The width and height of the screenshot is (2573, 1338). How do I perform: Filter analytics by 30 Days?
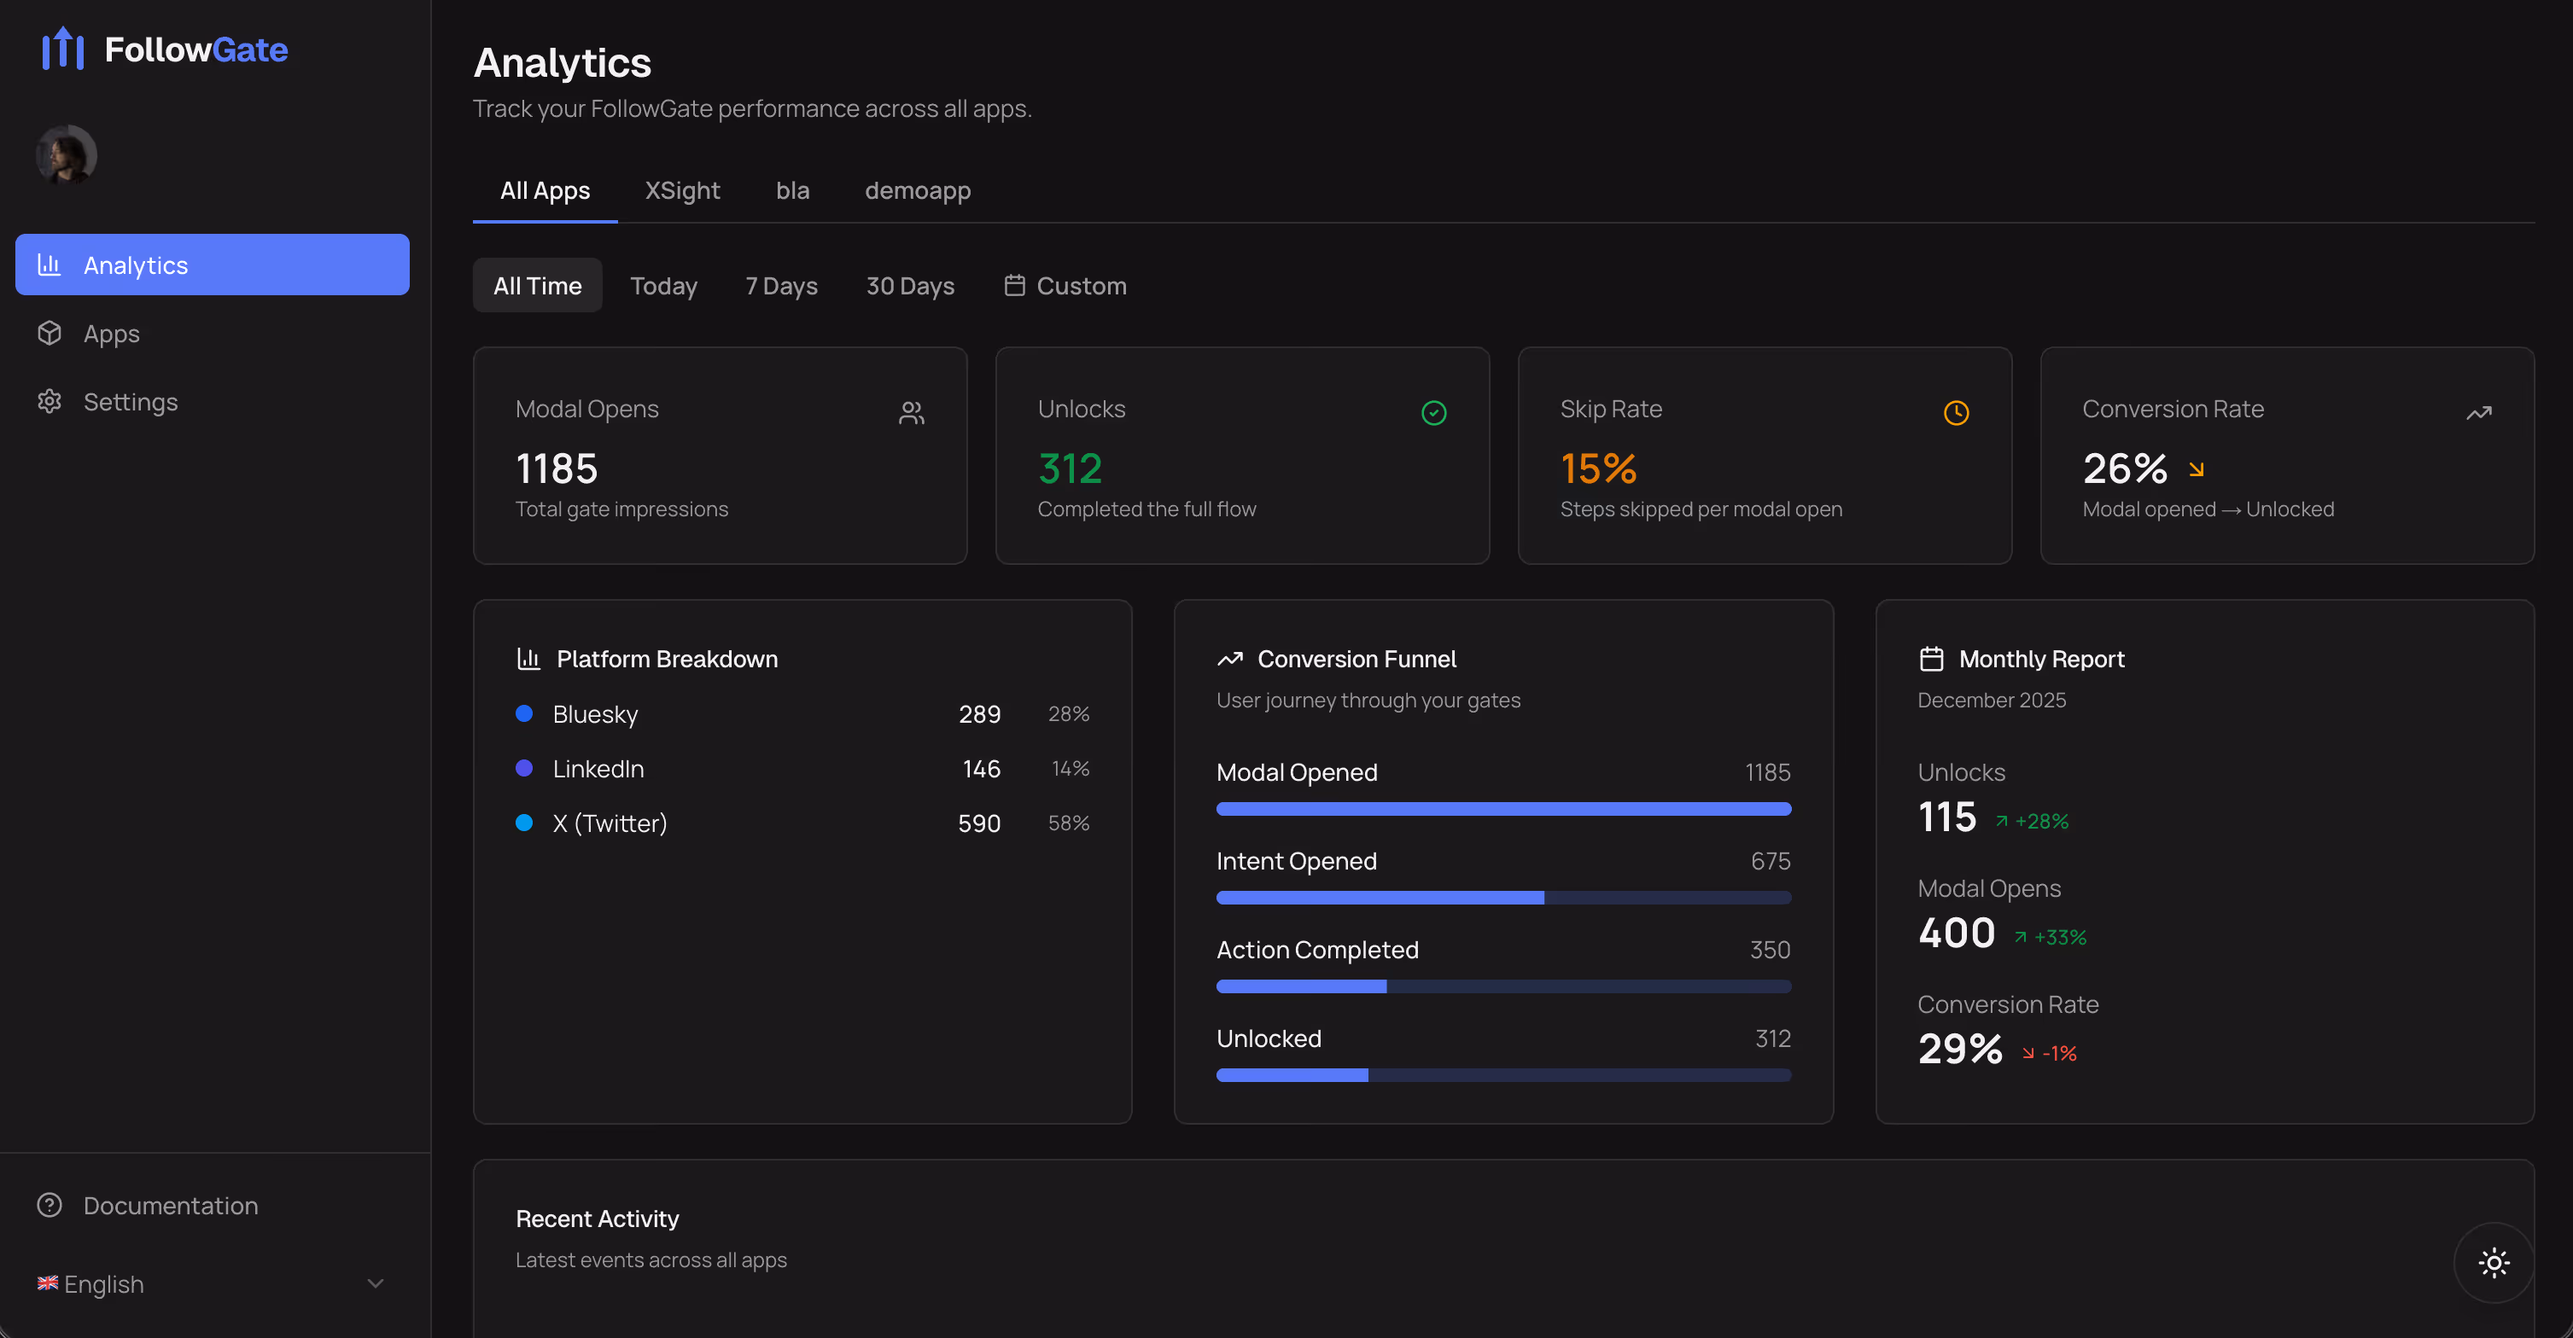tap(910, 286)
